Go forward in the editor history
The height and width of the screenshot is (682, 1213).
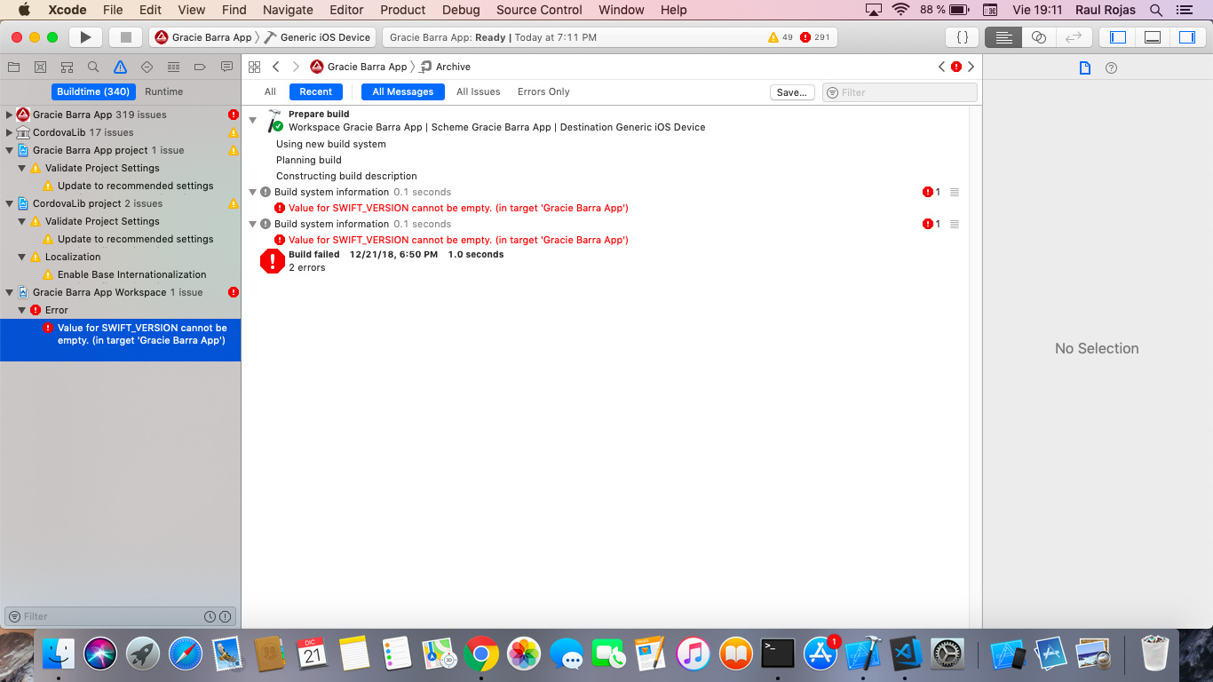(296, 67)
